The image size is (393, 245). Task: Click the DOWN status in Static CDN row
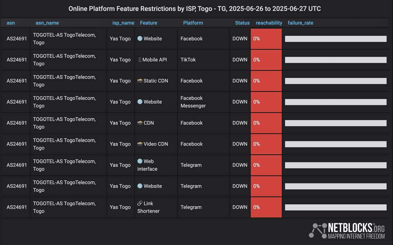point(240,81)
